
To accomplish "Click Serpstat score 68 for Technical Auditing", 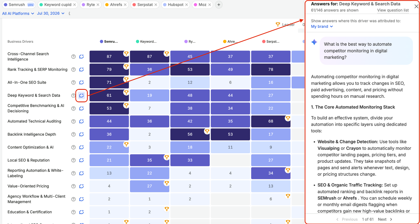I will pos(271,121).
